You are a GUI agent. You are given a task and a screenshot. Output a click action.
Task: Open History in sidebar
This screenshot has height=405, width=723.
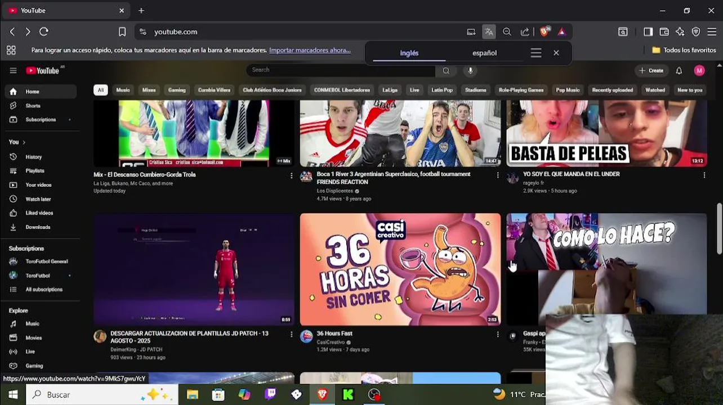pyautogui.click(x=41, y=157)
